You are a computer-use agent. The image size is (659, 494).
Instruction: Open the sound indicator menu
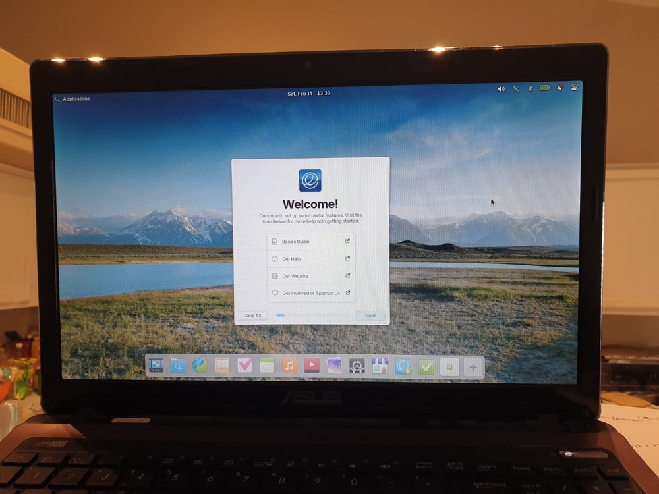click(x=501, y=88)
